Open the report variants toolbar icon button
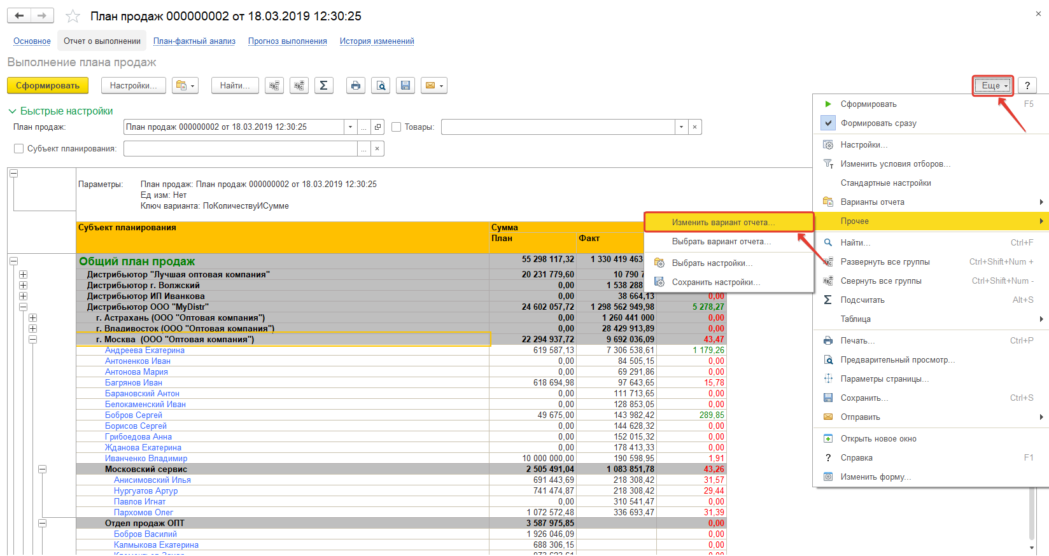The height and width of the screenshot is (556, 1049). (185, 85)
